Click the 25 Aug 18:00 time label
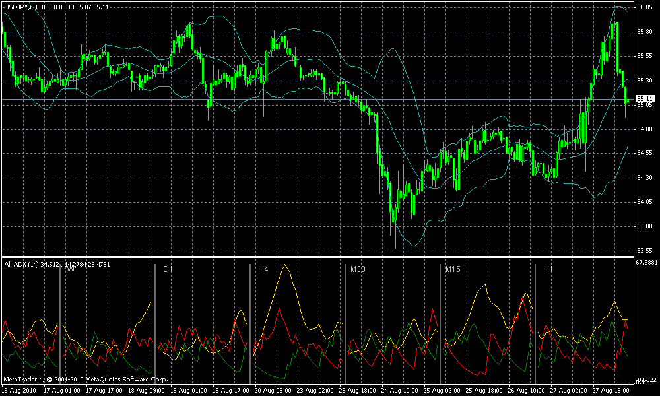Image resolution: width=660 pixels, height=396 pixels. point(484,391)
